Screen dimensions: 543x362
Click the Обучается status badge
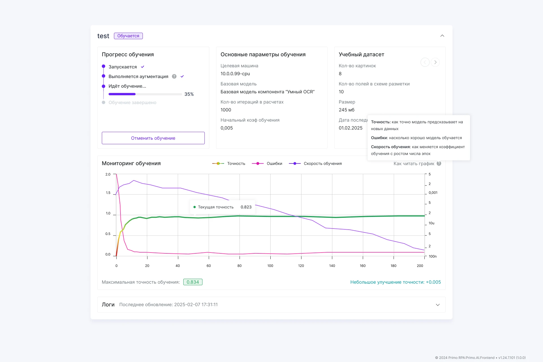coord(128,36)
